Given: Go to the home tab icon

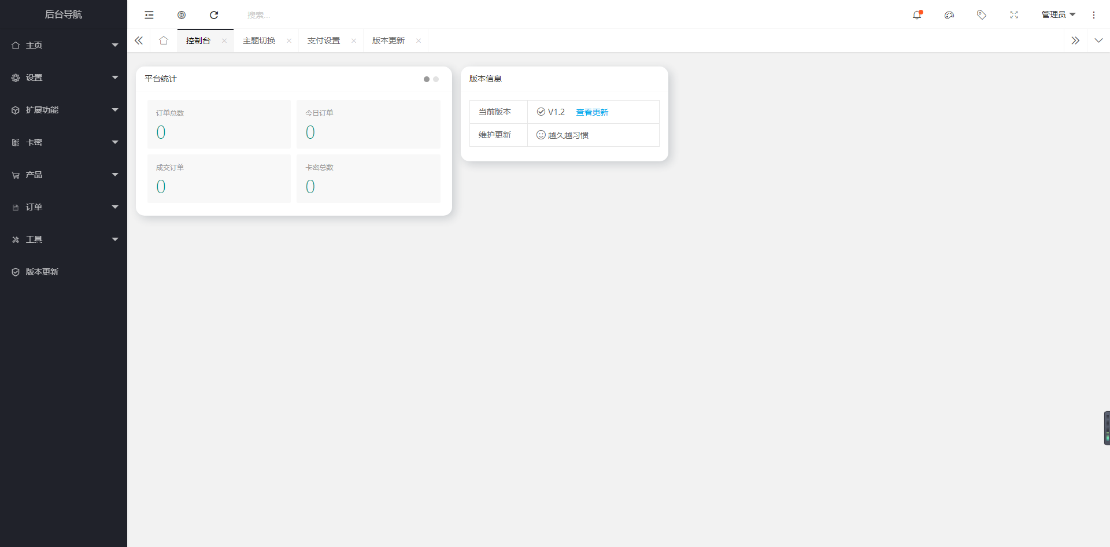Looking at the screenshot, I should point(164,40).
